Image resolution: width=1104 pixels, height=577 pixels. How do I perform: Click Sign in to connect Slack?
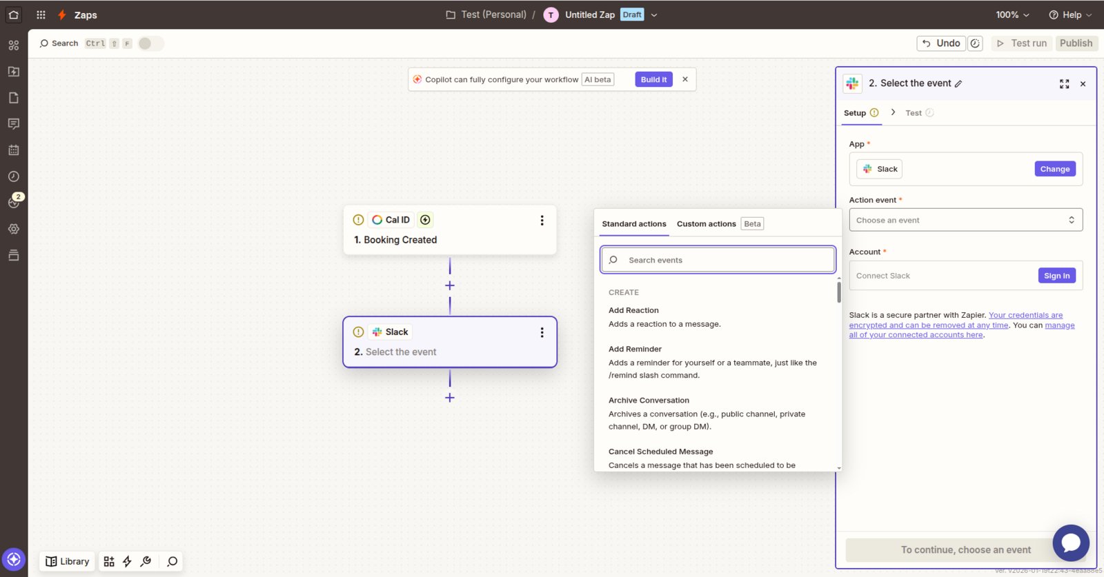coord(1056,276)
